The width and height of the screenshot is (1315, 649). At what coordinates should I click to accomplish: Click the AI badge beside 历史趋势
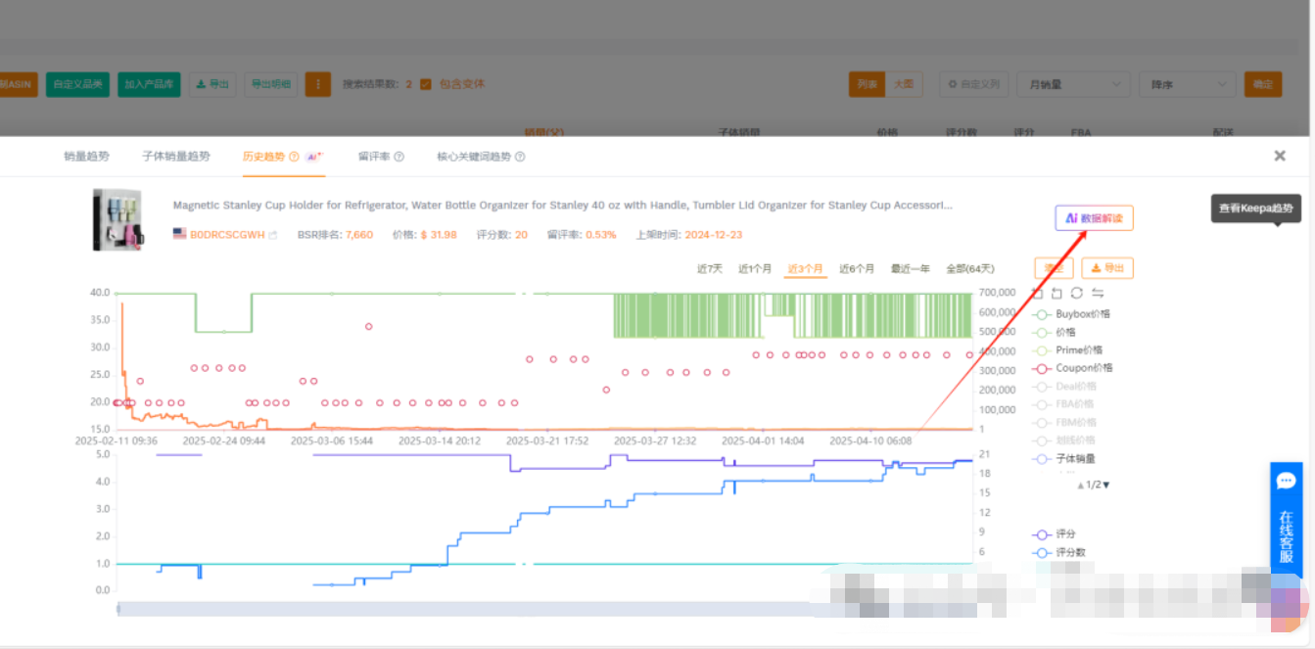314,156
